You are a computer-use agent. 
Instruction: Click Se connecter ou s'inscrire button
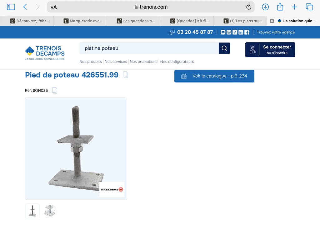[270, 50]
